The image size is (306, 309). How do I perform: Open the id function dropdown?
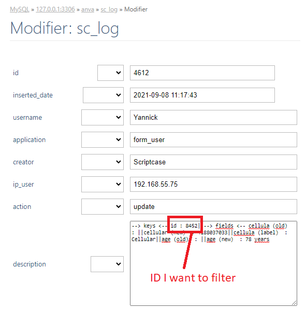click(x=110, y=73)
